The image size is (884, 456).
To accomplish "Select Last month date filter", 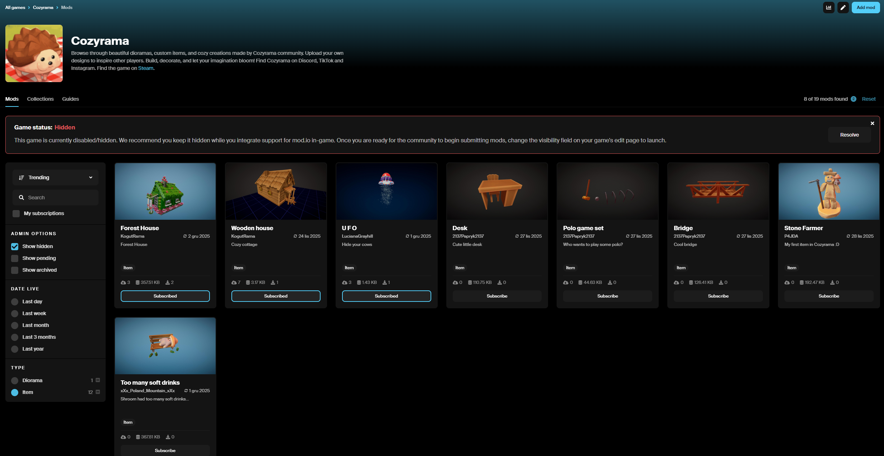I will click(x=15, y=326).
